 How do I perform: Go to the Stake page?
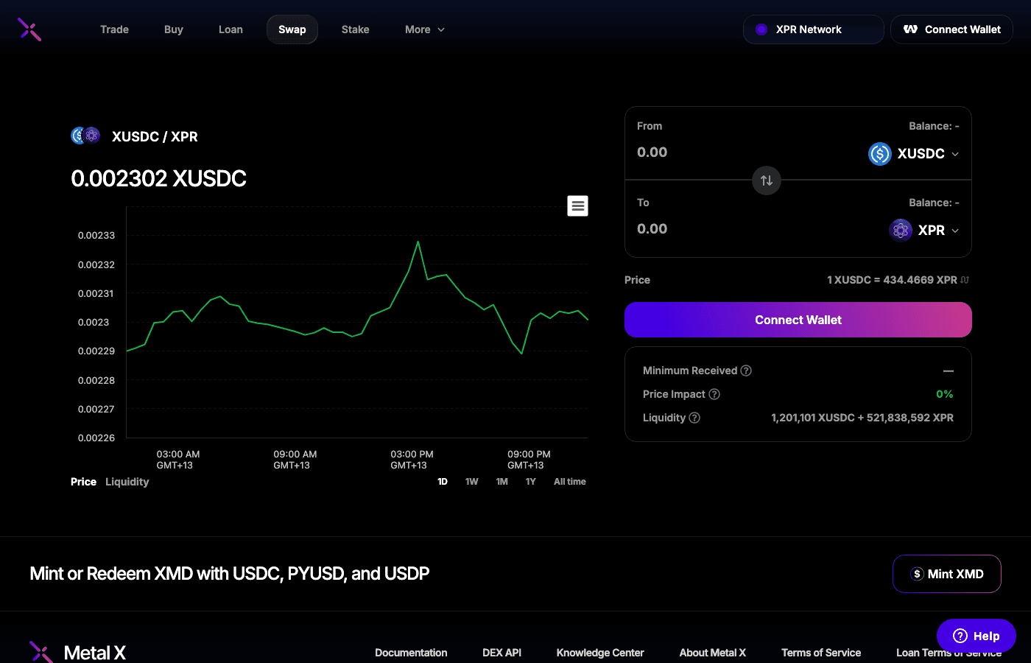point(355,29)
